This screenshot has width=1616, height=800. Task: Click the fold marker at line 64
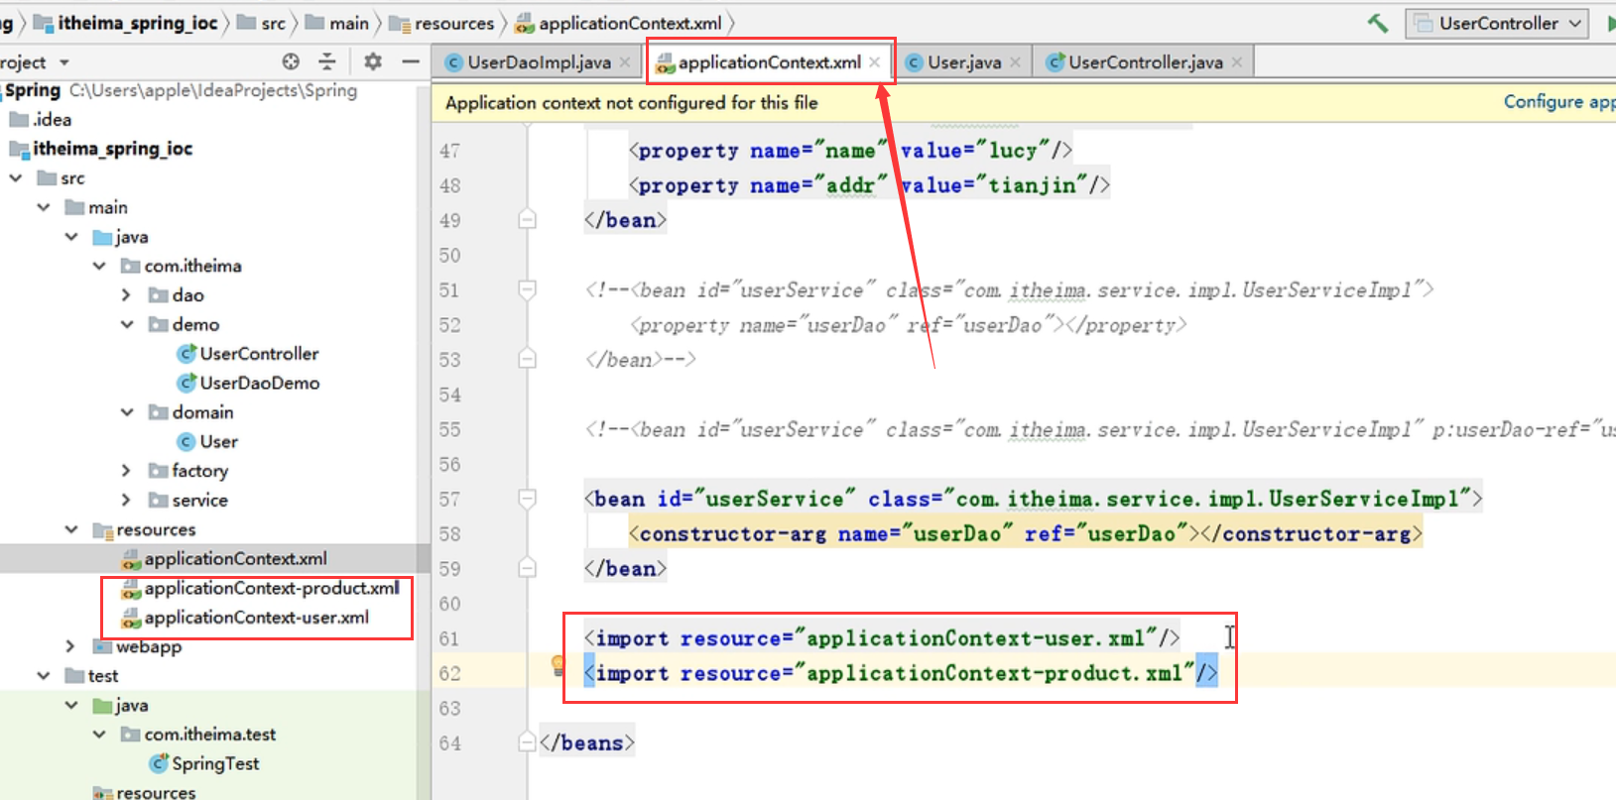528,743
